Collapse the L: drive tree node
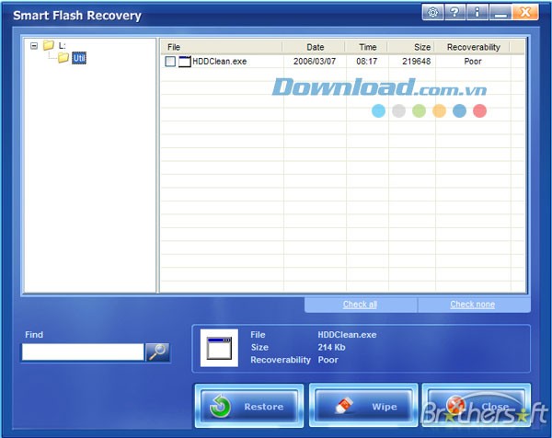 point(34,45)
